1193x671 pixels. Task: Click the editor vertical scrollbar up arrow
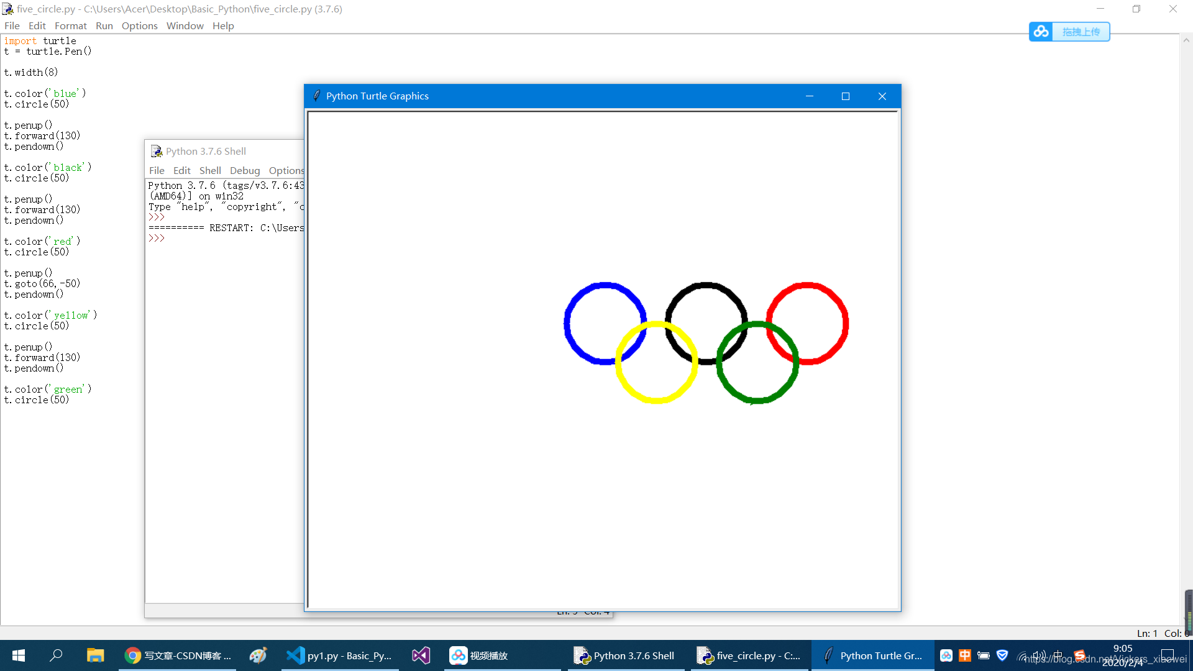[1186, 40]
